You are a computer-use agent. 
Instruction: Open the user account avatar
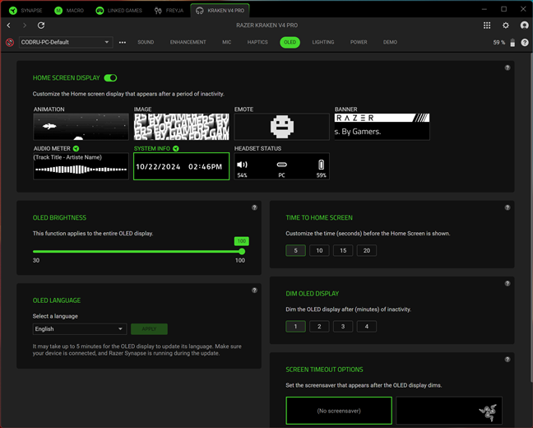pyautogui.click(x=525, y=26)
